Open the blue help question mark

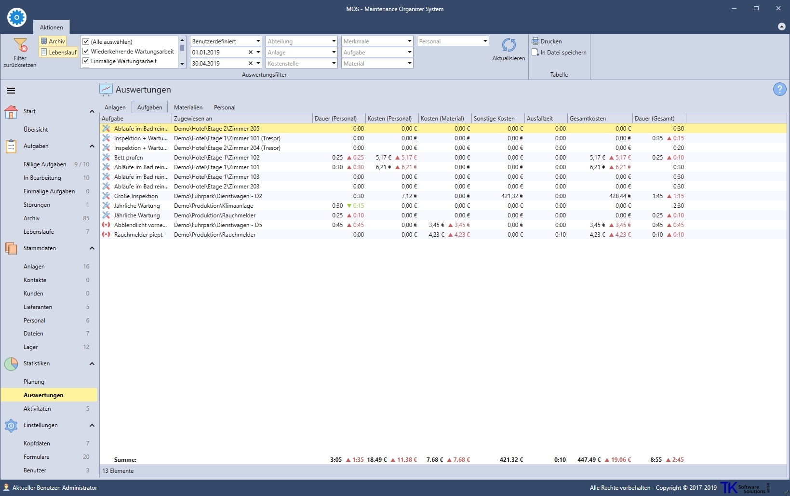click(x=779, y=89)
